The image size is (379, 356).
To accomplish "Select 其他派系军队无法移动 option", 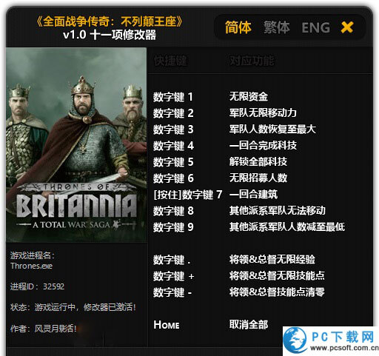I will 278,210.
